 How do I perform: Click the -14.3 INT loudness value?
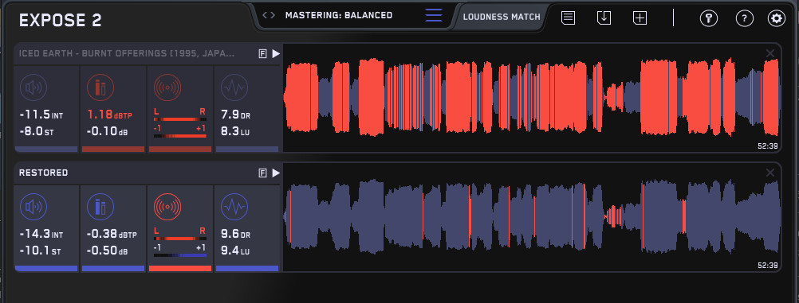(41, 235)
